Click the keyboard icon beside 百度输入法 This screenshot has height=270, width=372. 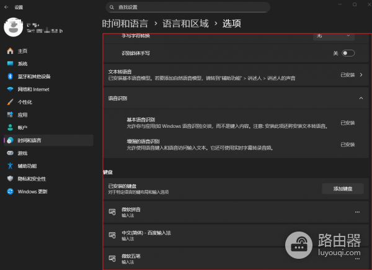tap(112, 235)
